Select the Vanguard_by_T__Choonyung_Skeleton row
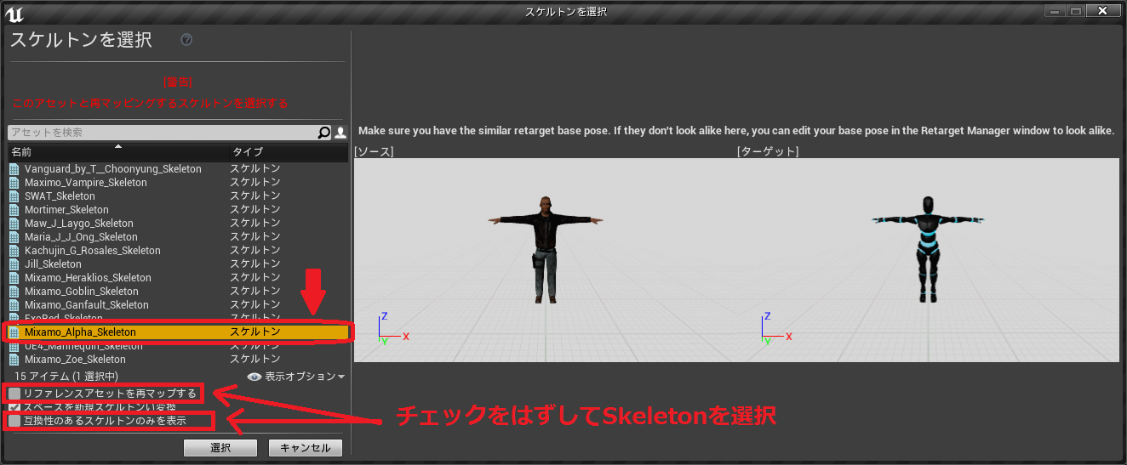The image size is (1127, 465). [178, 169]
